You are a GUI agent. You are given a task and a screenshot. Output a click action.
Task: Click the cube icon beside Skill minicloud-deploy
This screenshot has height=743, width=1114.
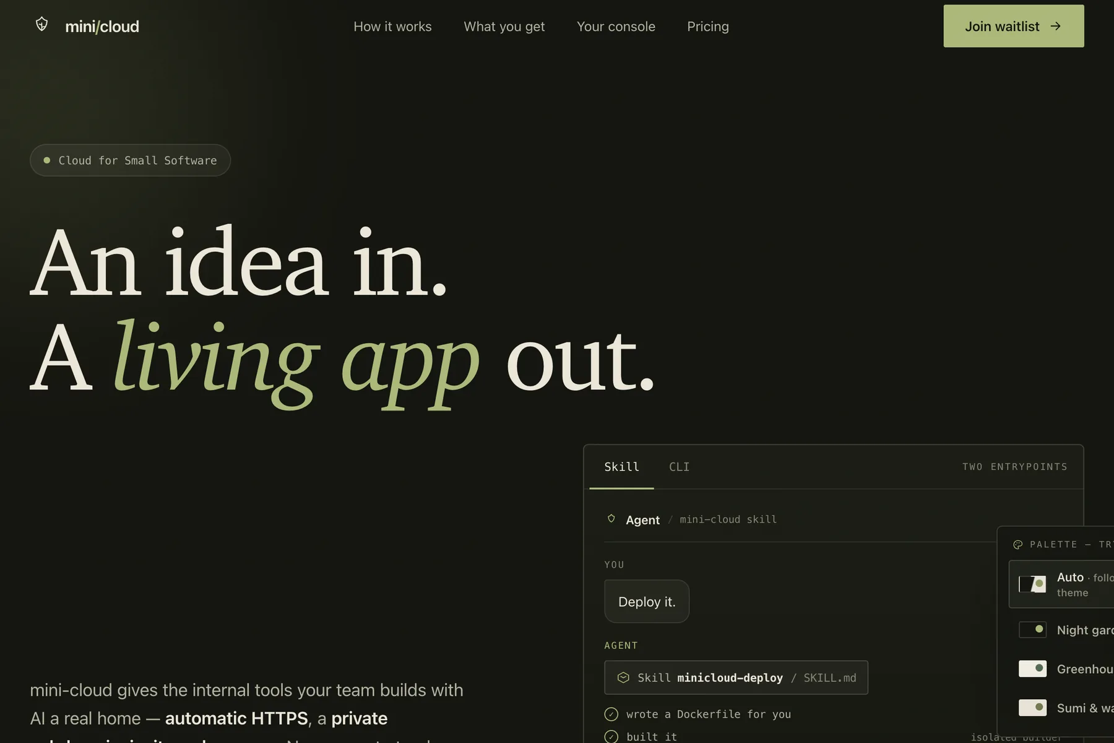pyautogui.click(x=623, y=677)
